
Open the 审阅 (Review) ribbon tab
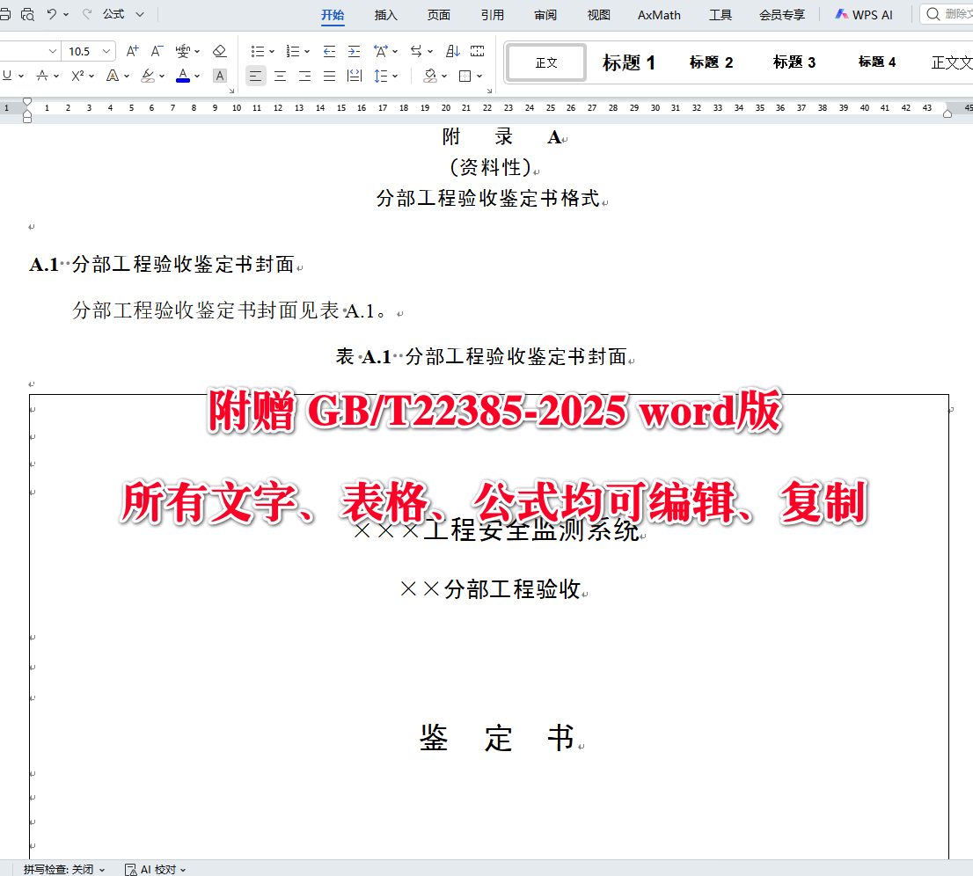545,14
